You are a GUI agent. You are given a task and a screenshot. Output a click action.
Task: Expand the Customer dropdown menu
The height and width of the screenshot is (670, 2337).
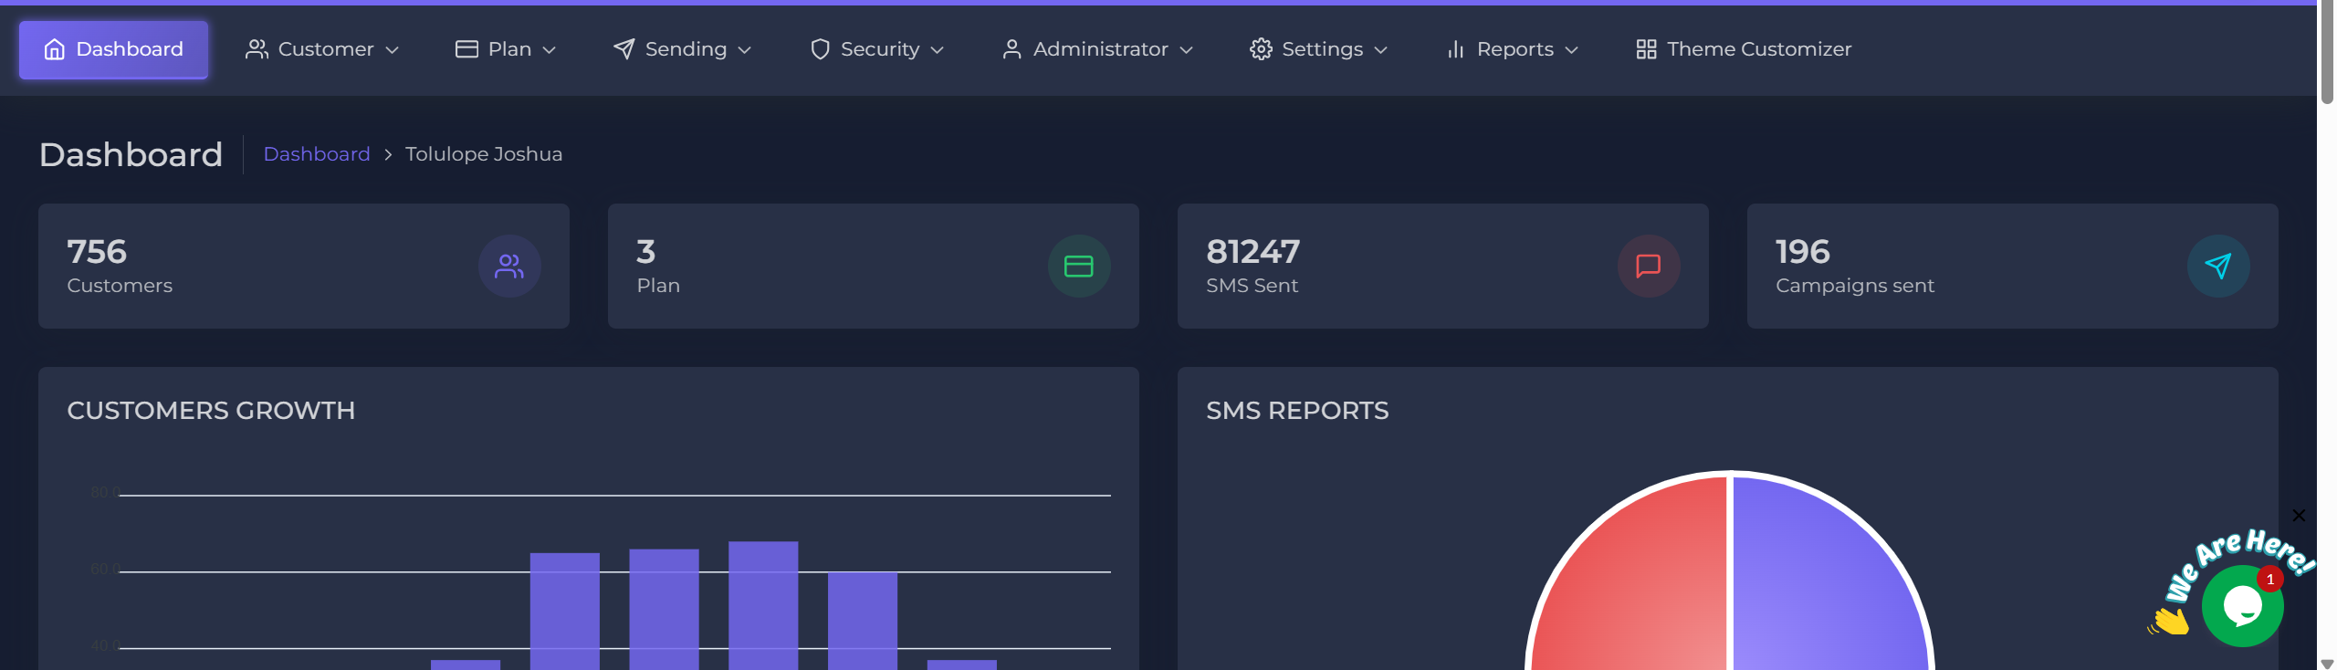(x=322, y=49)
